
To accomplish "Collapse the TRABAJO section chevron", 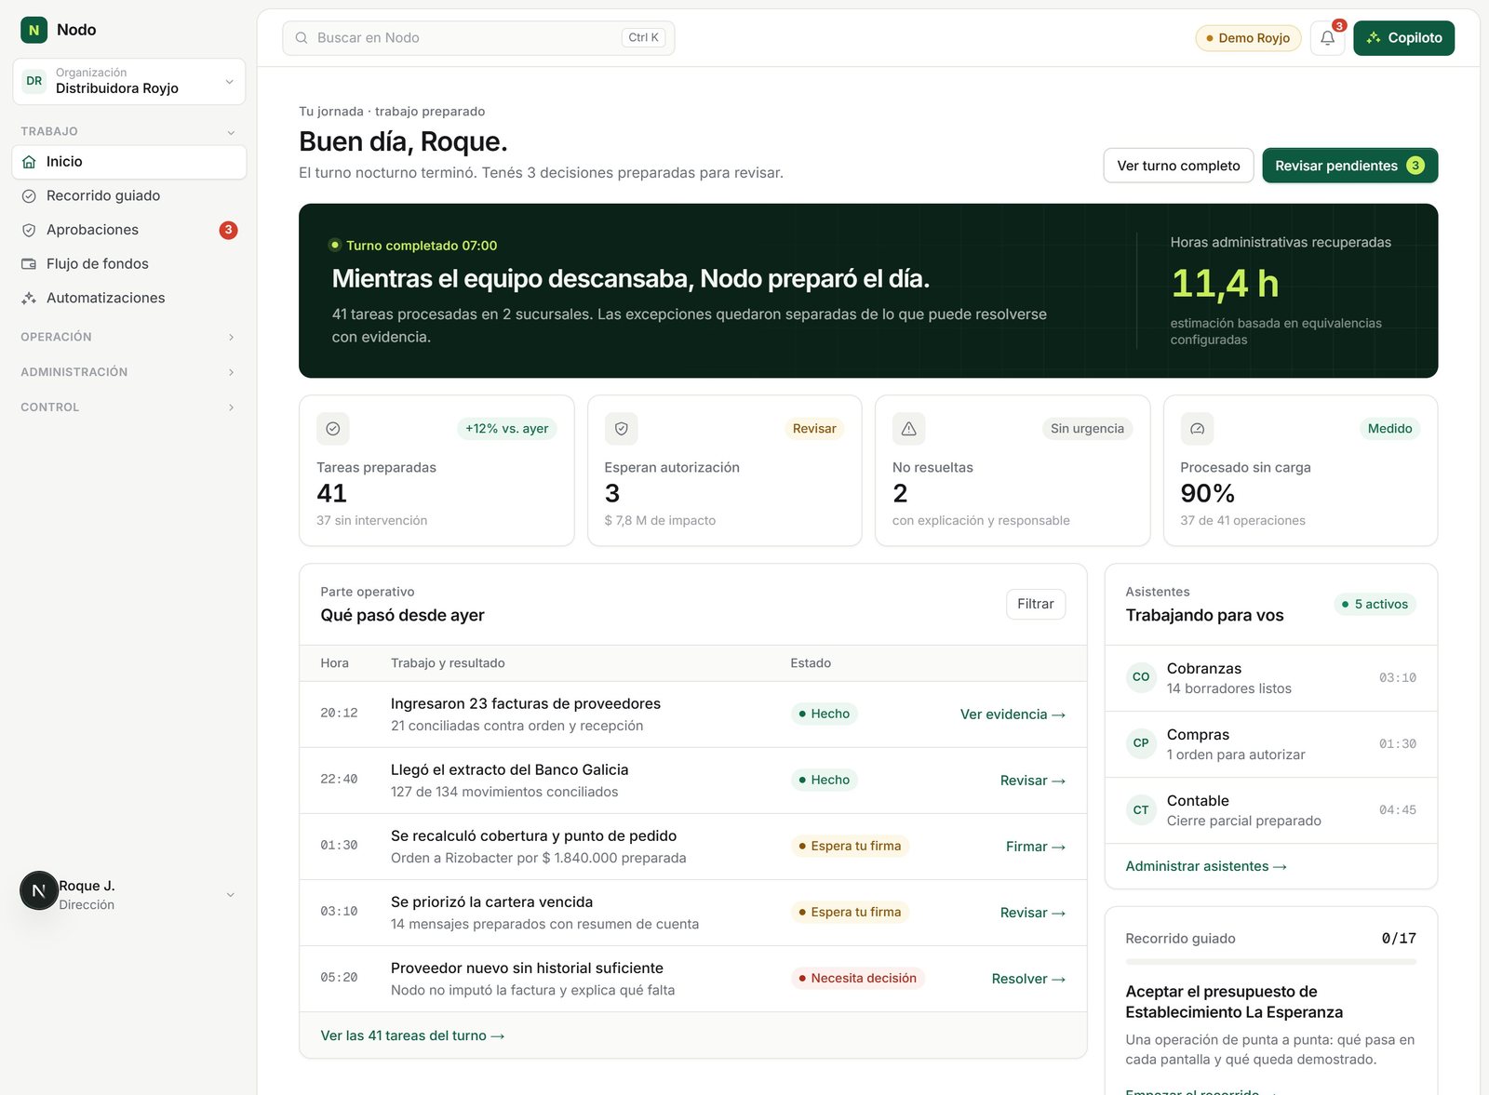I will click(231, 132).
